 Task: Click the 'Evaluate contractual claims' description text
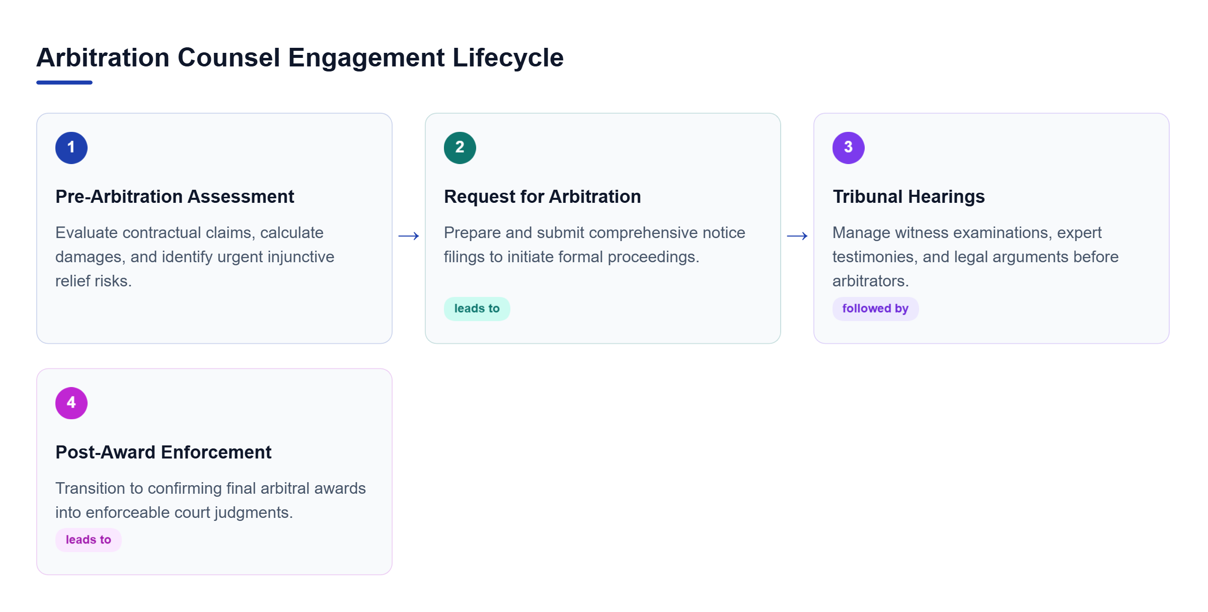[x=195, y=257]
